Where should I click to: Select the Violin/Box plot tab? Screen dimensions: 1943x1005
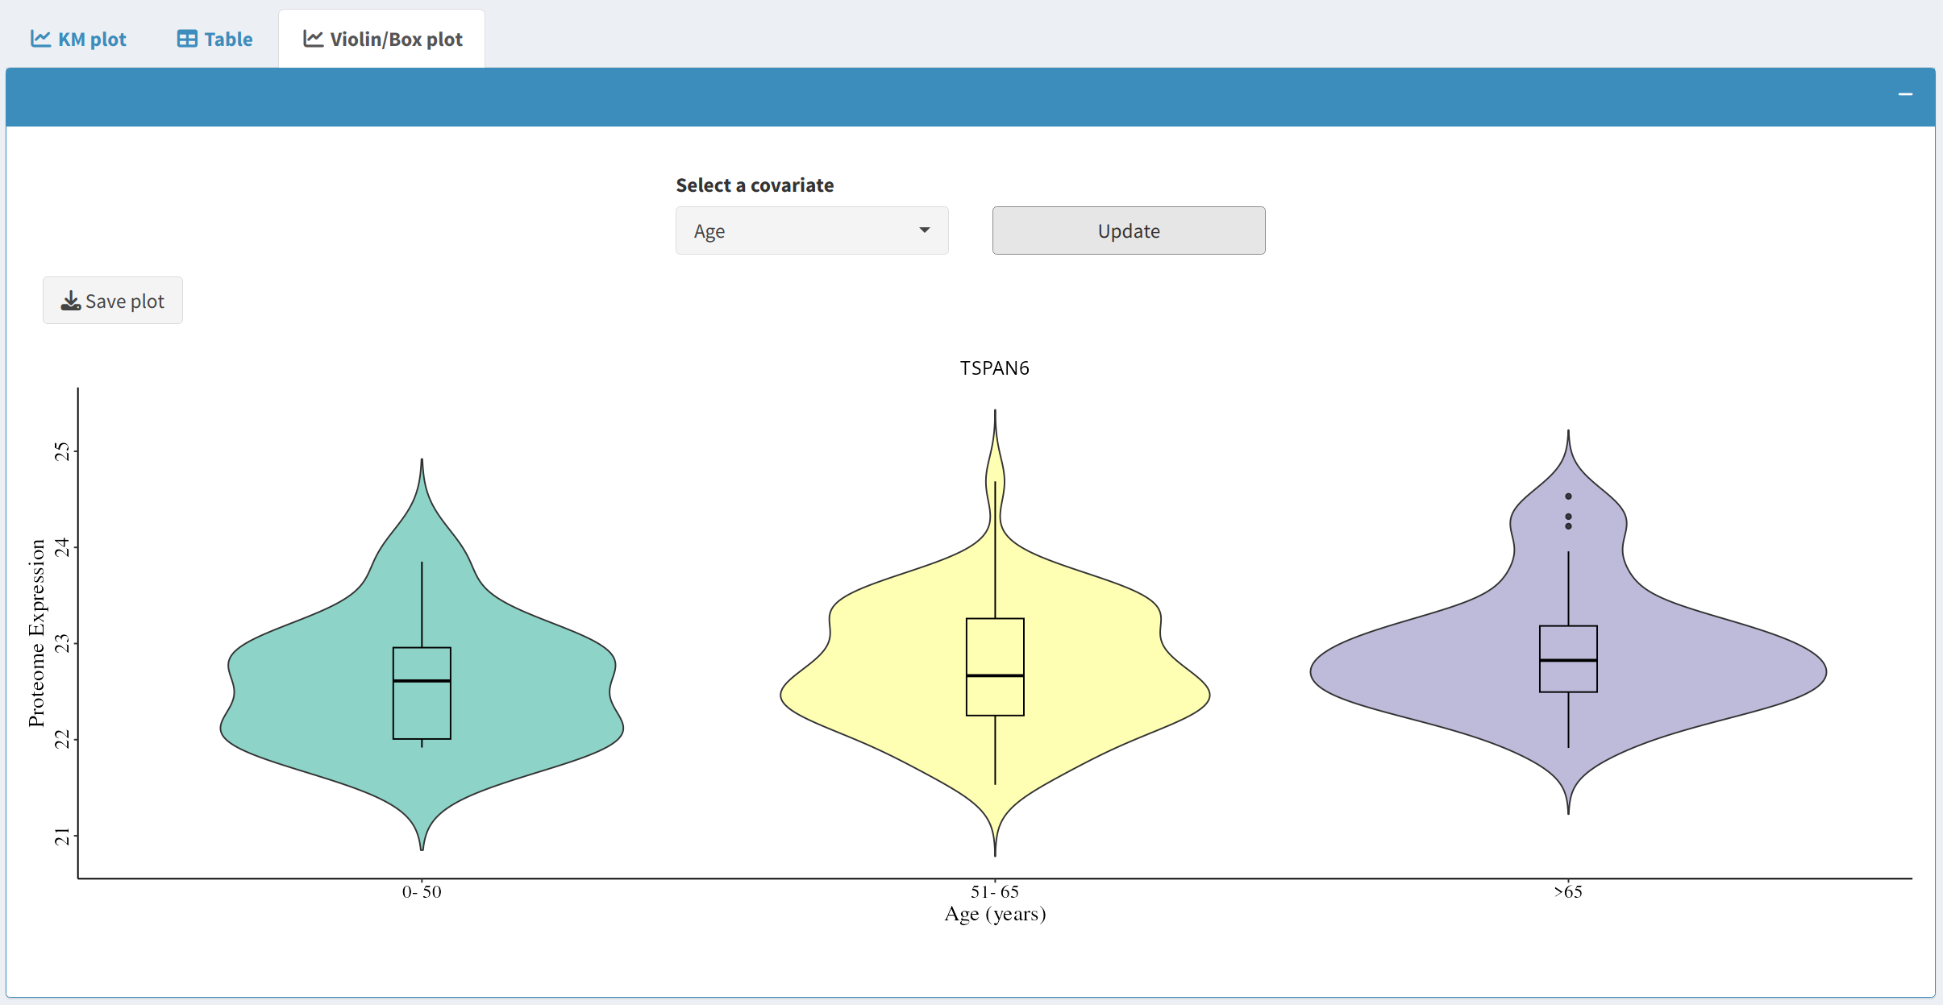pos(382,39)
